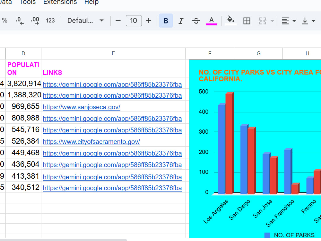This screenshot has width=321, height=241.
Task: Click the horizontal align icon
Action: [285, 21]
